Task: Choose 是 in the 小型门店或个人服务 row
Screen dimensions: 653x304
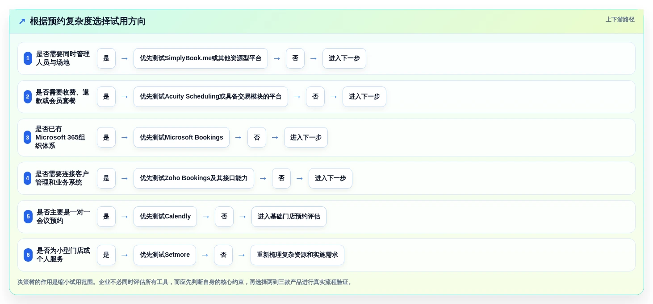Action: point(106,255)
